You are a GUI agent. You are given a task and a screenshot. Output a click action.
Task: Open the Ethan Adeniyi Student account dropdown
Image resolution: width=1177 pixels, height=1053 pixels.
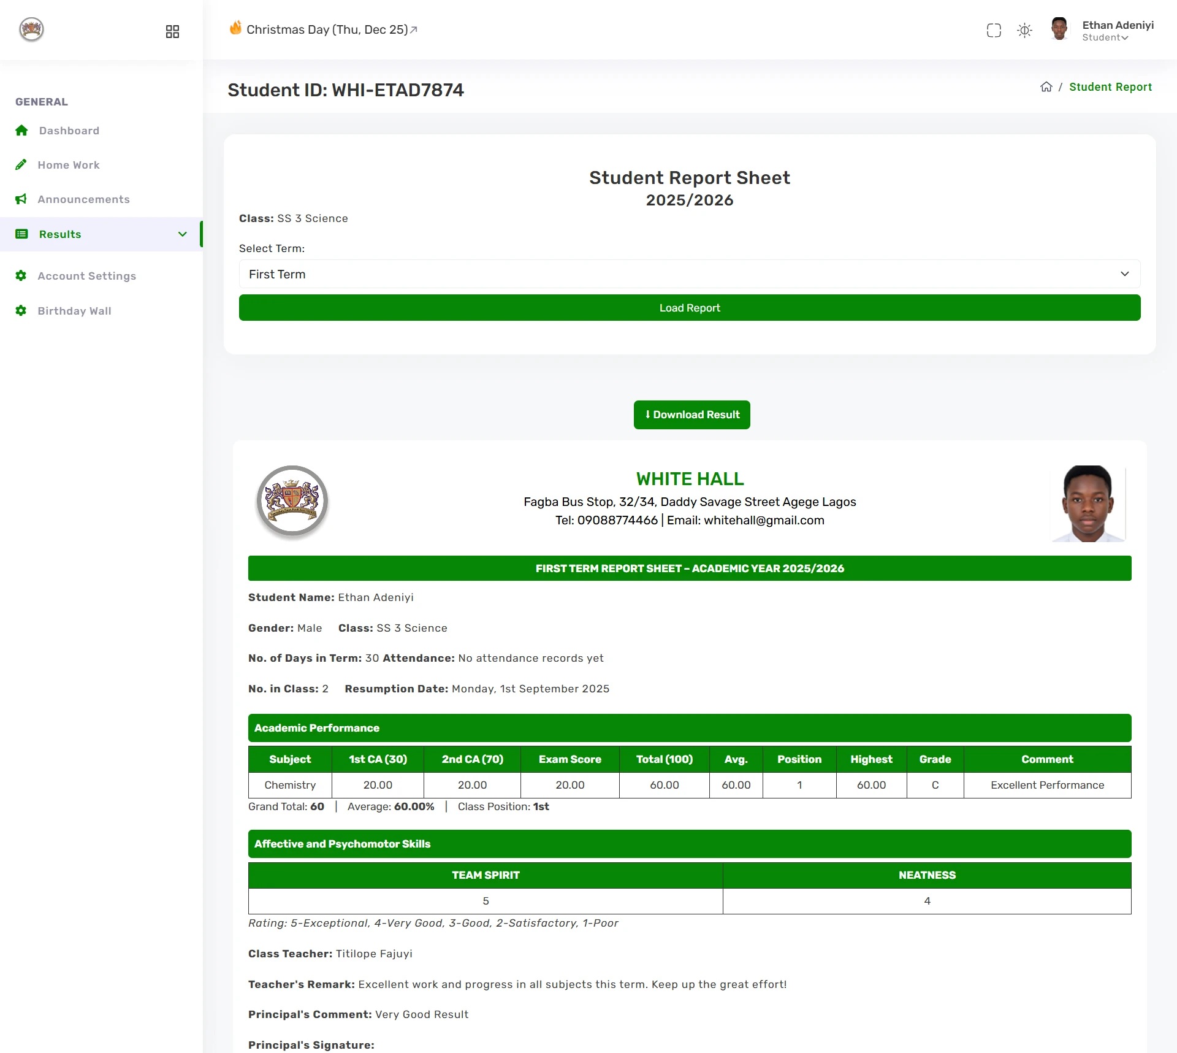click(1118, 30)
